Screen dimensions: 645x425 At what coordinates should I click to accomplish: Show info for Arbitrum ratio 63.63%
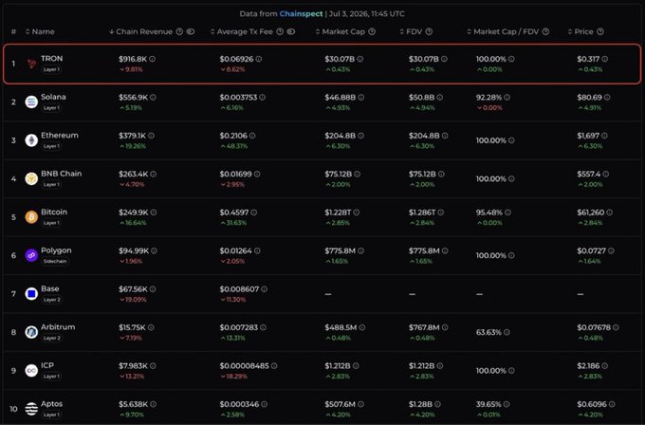[x=507, y=332]
